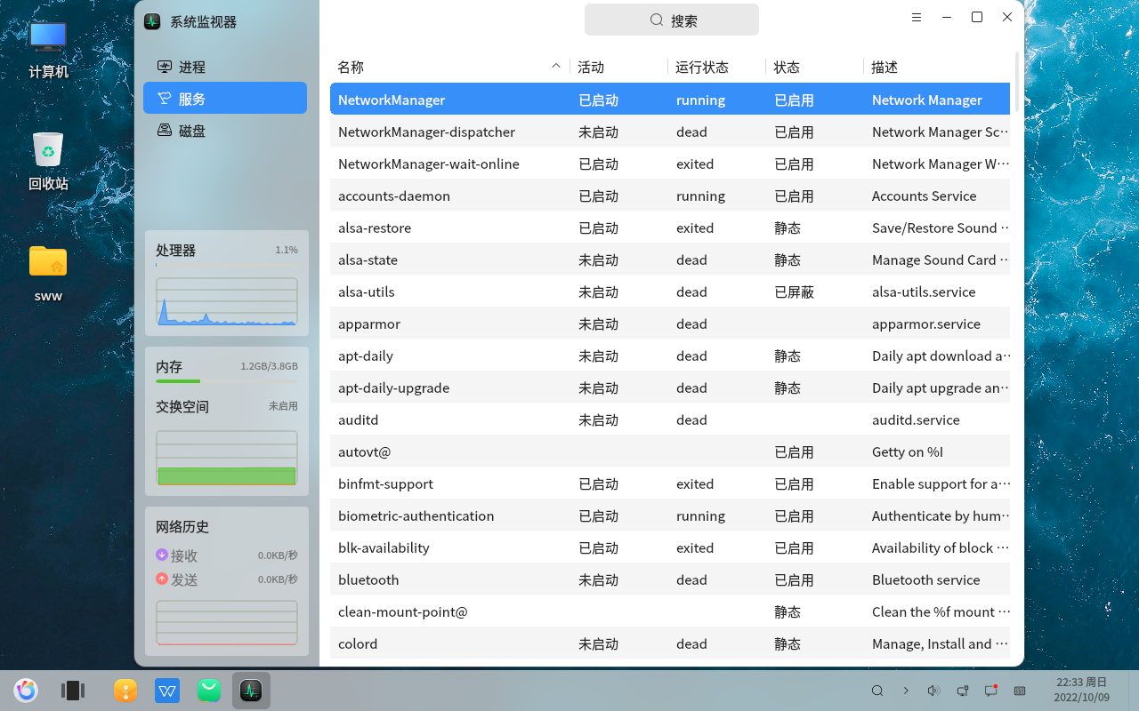Select the apparmor service row
The image size is (1139, 711).
coord(670,323)
